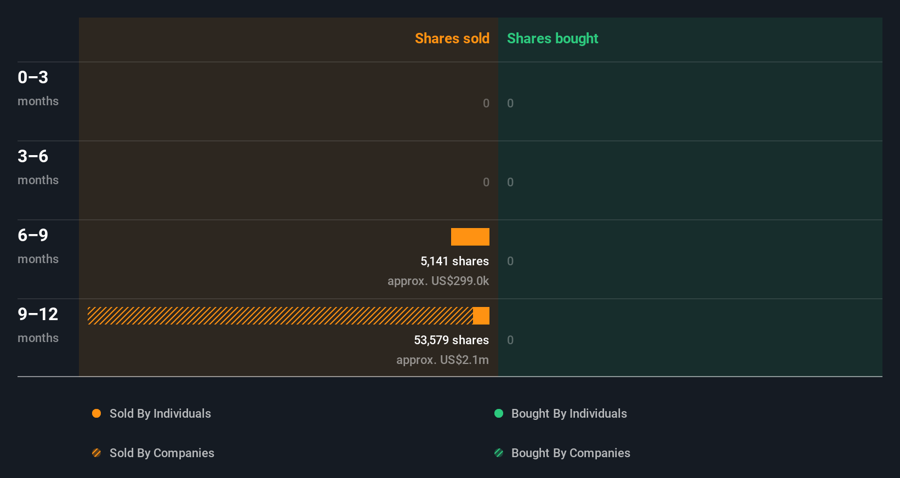This screenshot has width=900, height=478.
Task: Click the striped green Bought By Companies icon
Action: tap(499, 453)
